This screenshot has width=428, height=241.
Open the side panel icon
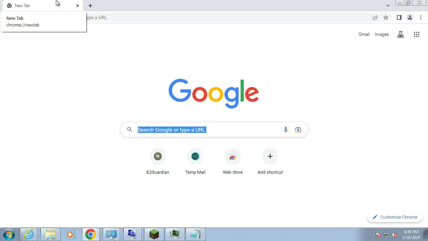399,17
